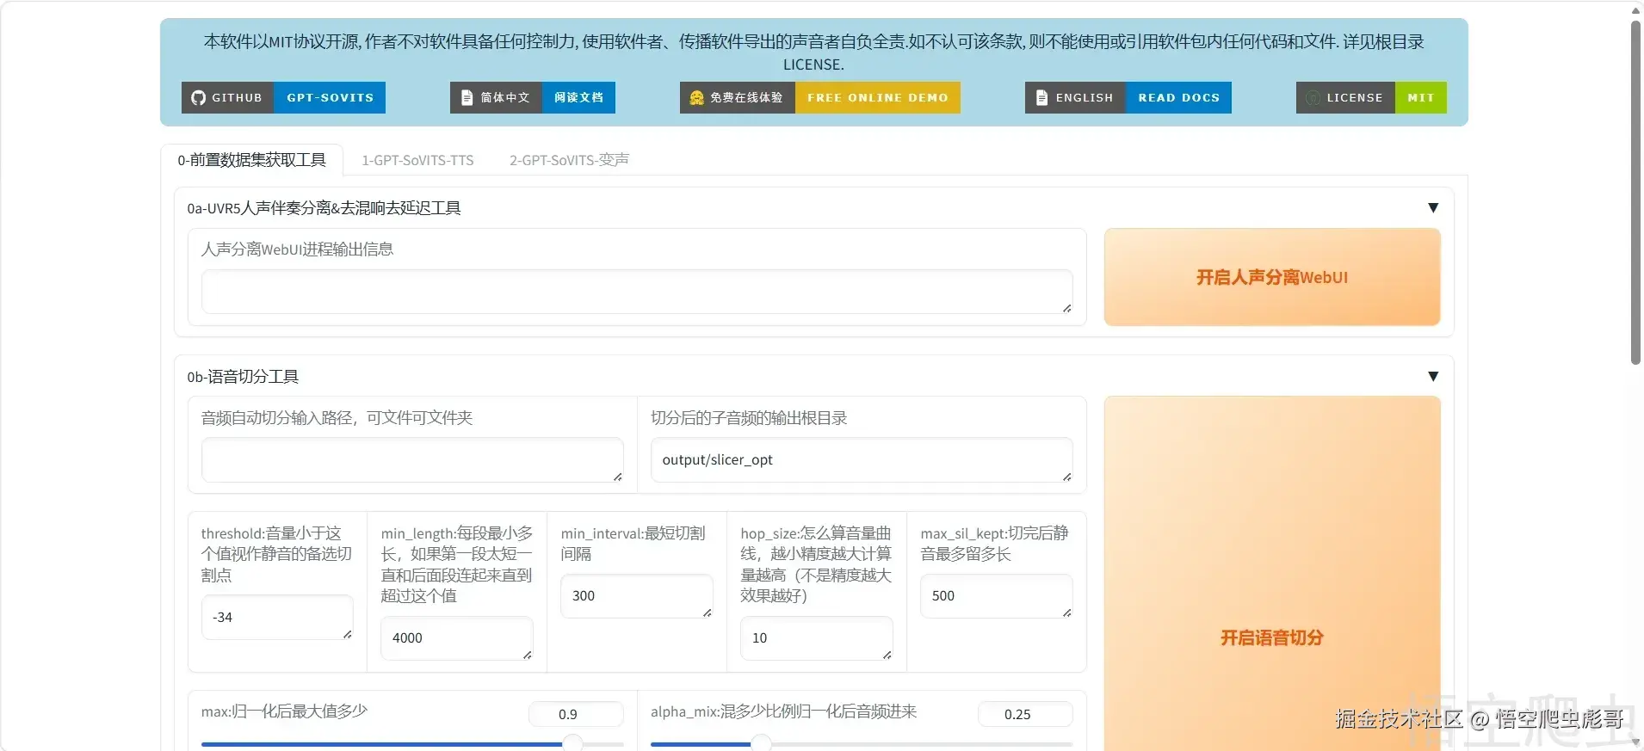Click the scrollbar up arrow
This screenshot has width=1644, height=751.
click(1635, 9)
